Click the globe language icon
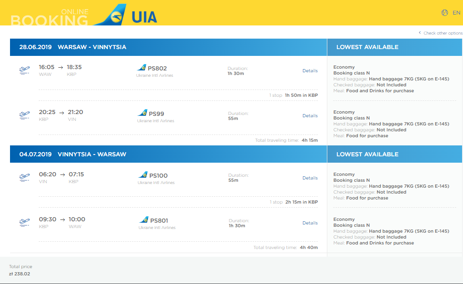The image size is (463, 284). coord(444,13)
